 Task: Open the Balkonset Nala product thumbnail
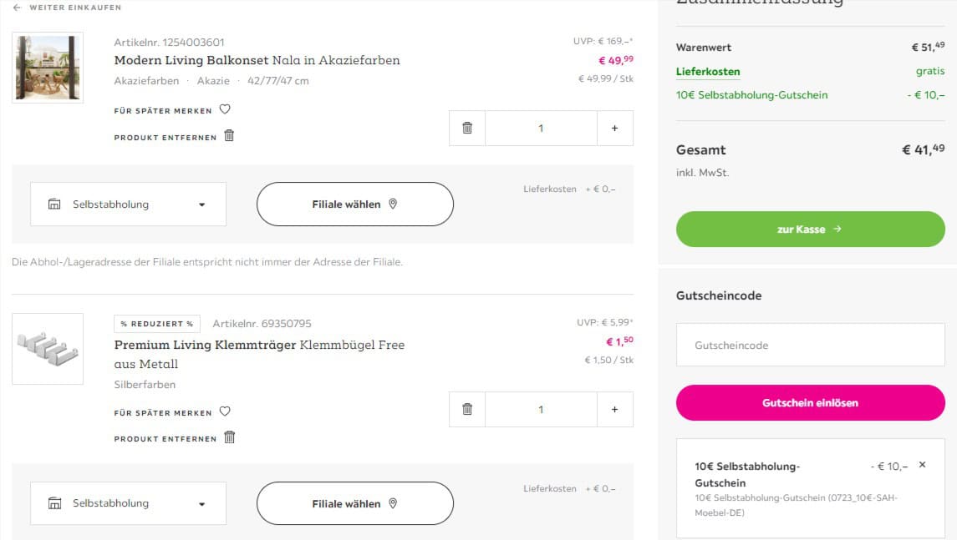click(x=48, y=68)
